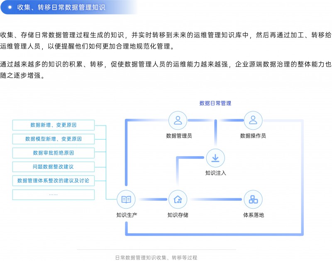Click 数据管理体系整改的建议及讨论 box

pyautogui.click(x=54, y=181)
